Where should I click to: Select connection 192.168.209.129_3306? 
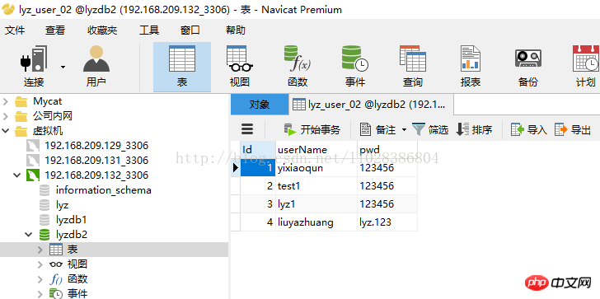pos(96,146)
